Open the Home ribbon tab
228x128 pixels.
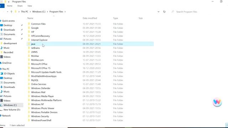10,6
